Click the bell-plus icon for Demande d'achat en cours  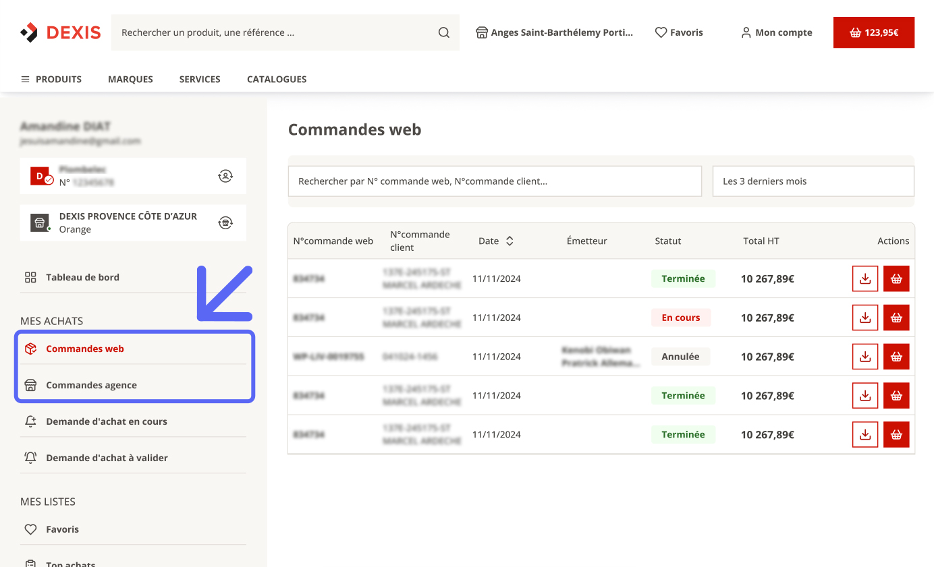coord(30,421)
